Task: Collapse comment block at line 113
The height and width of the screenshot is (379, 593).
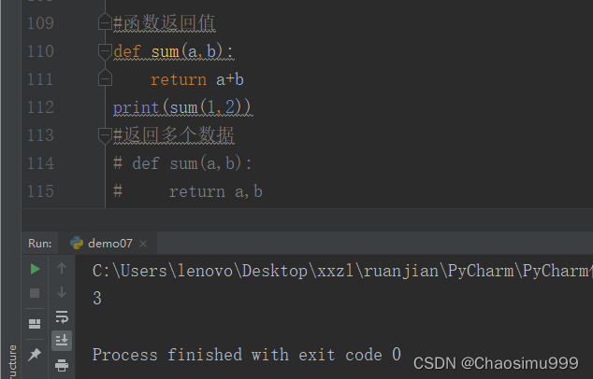Action: 105,135
